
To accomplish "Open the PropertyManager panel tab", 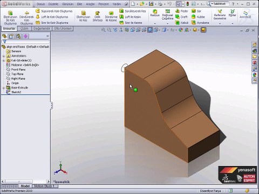I will [x=11, y=36].
